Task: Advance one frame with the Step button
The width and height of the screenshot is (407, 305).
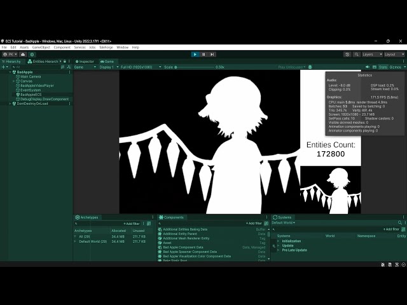Action: coord(212,55)
